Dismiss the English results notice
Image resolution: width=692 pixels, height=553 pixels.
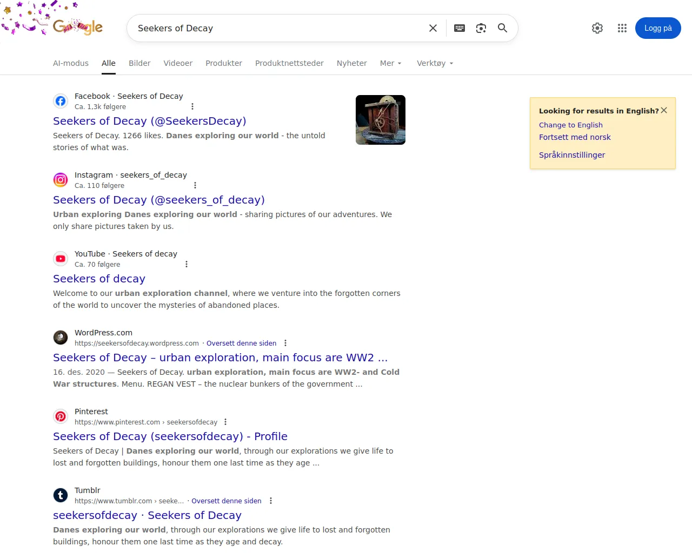[x=664, y=110]
